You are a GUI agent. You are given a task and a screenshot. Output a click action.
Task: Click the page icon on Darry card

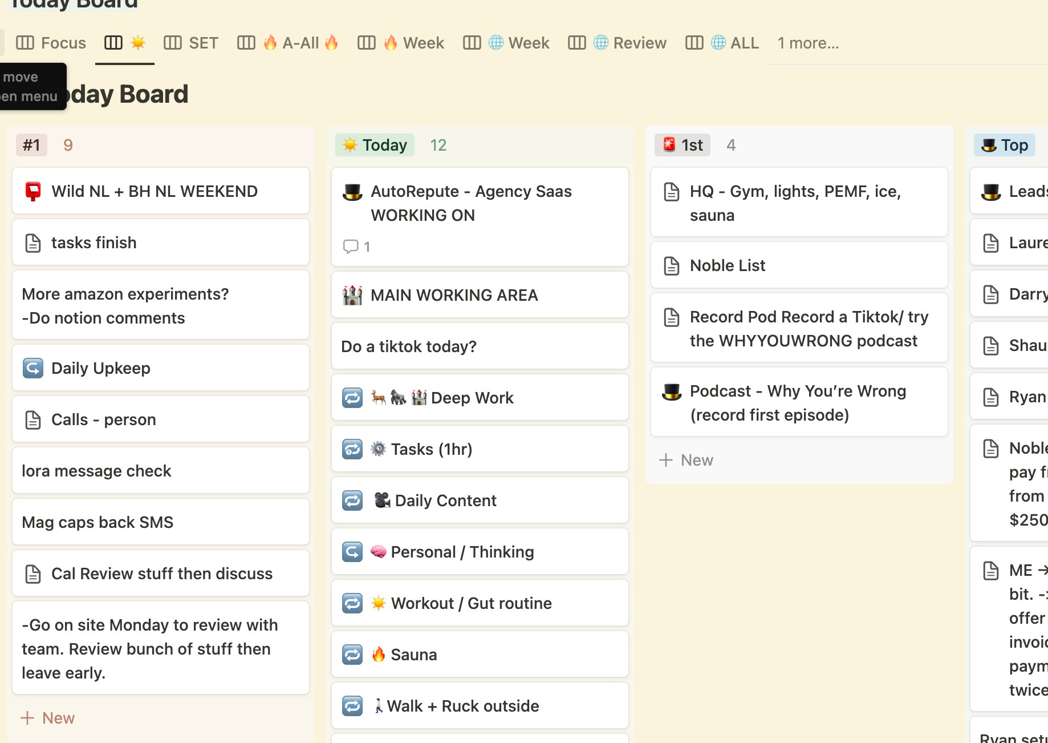(x=991, y=294)
